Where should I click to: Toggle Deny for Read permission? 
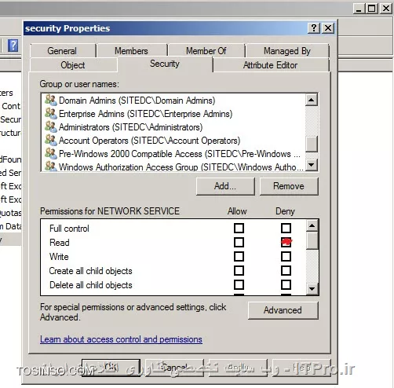(x=286, y=242)
